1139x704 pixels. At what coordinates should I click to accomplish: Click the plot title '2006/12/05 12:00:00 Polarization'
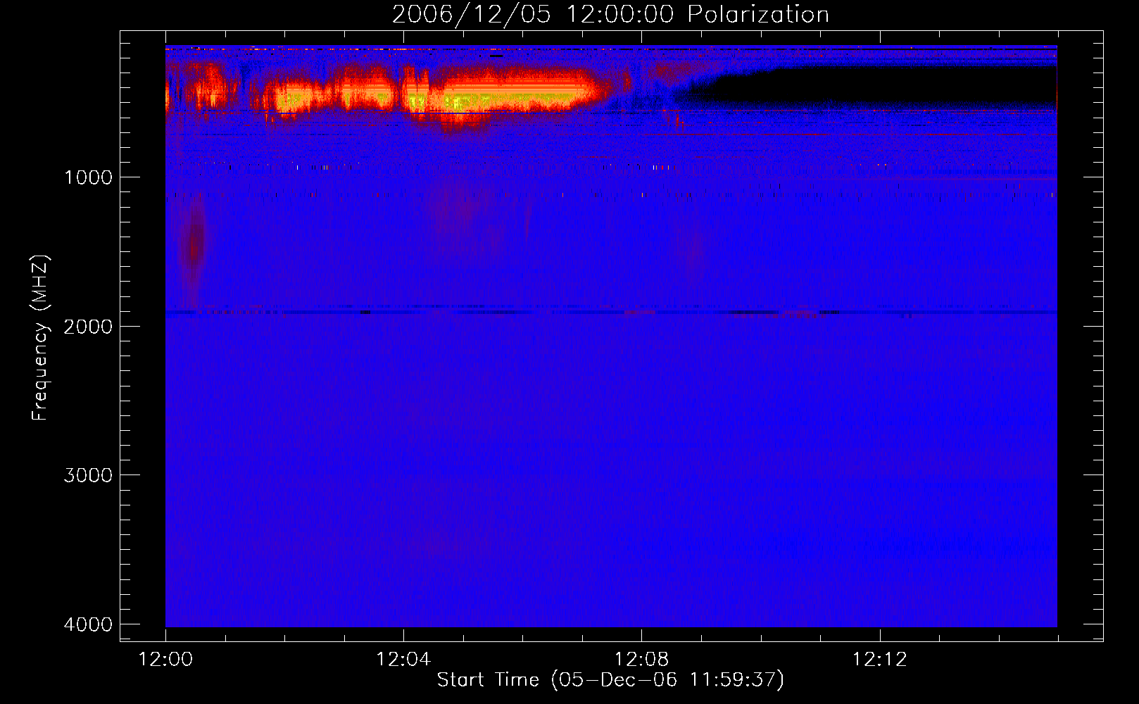pos(610,14)
